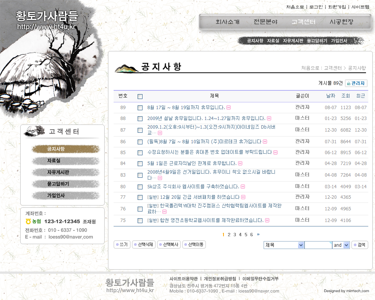Viewport: 375px width, 300px height.
Task: Toggle the select-all checkbox in table header
Action: coord(140,96)
